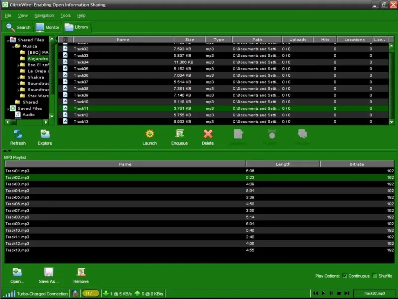Stop playback
398x299 pixels.
pos(339,293)
